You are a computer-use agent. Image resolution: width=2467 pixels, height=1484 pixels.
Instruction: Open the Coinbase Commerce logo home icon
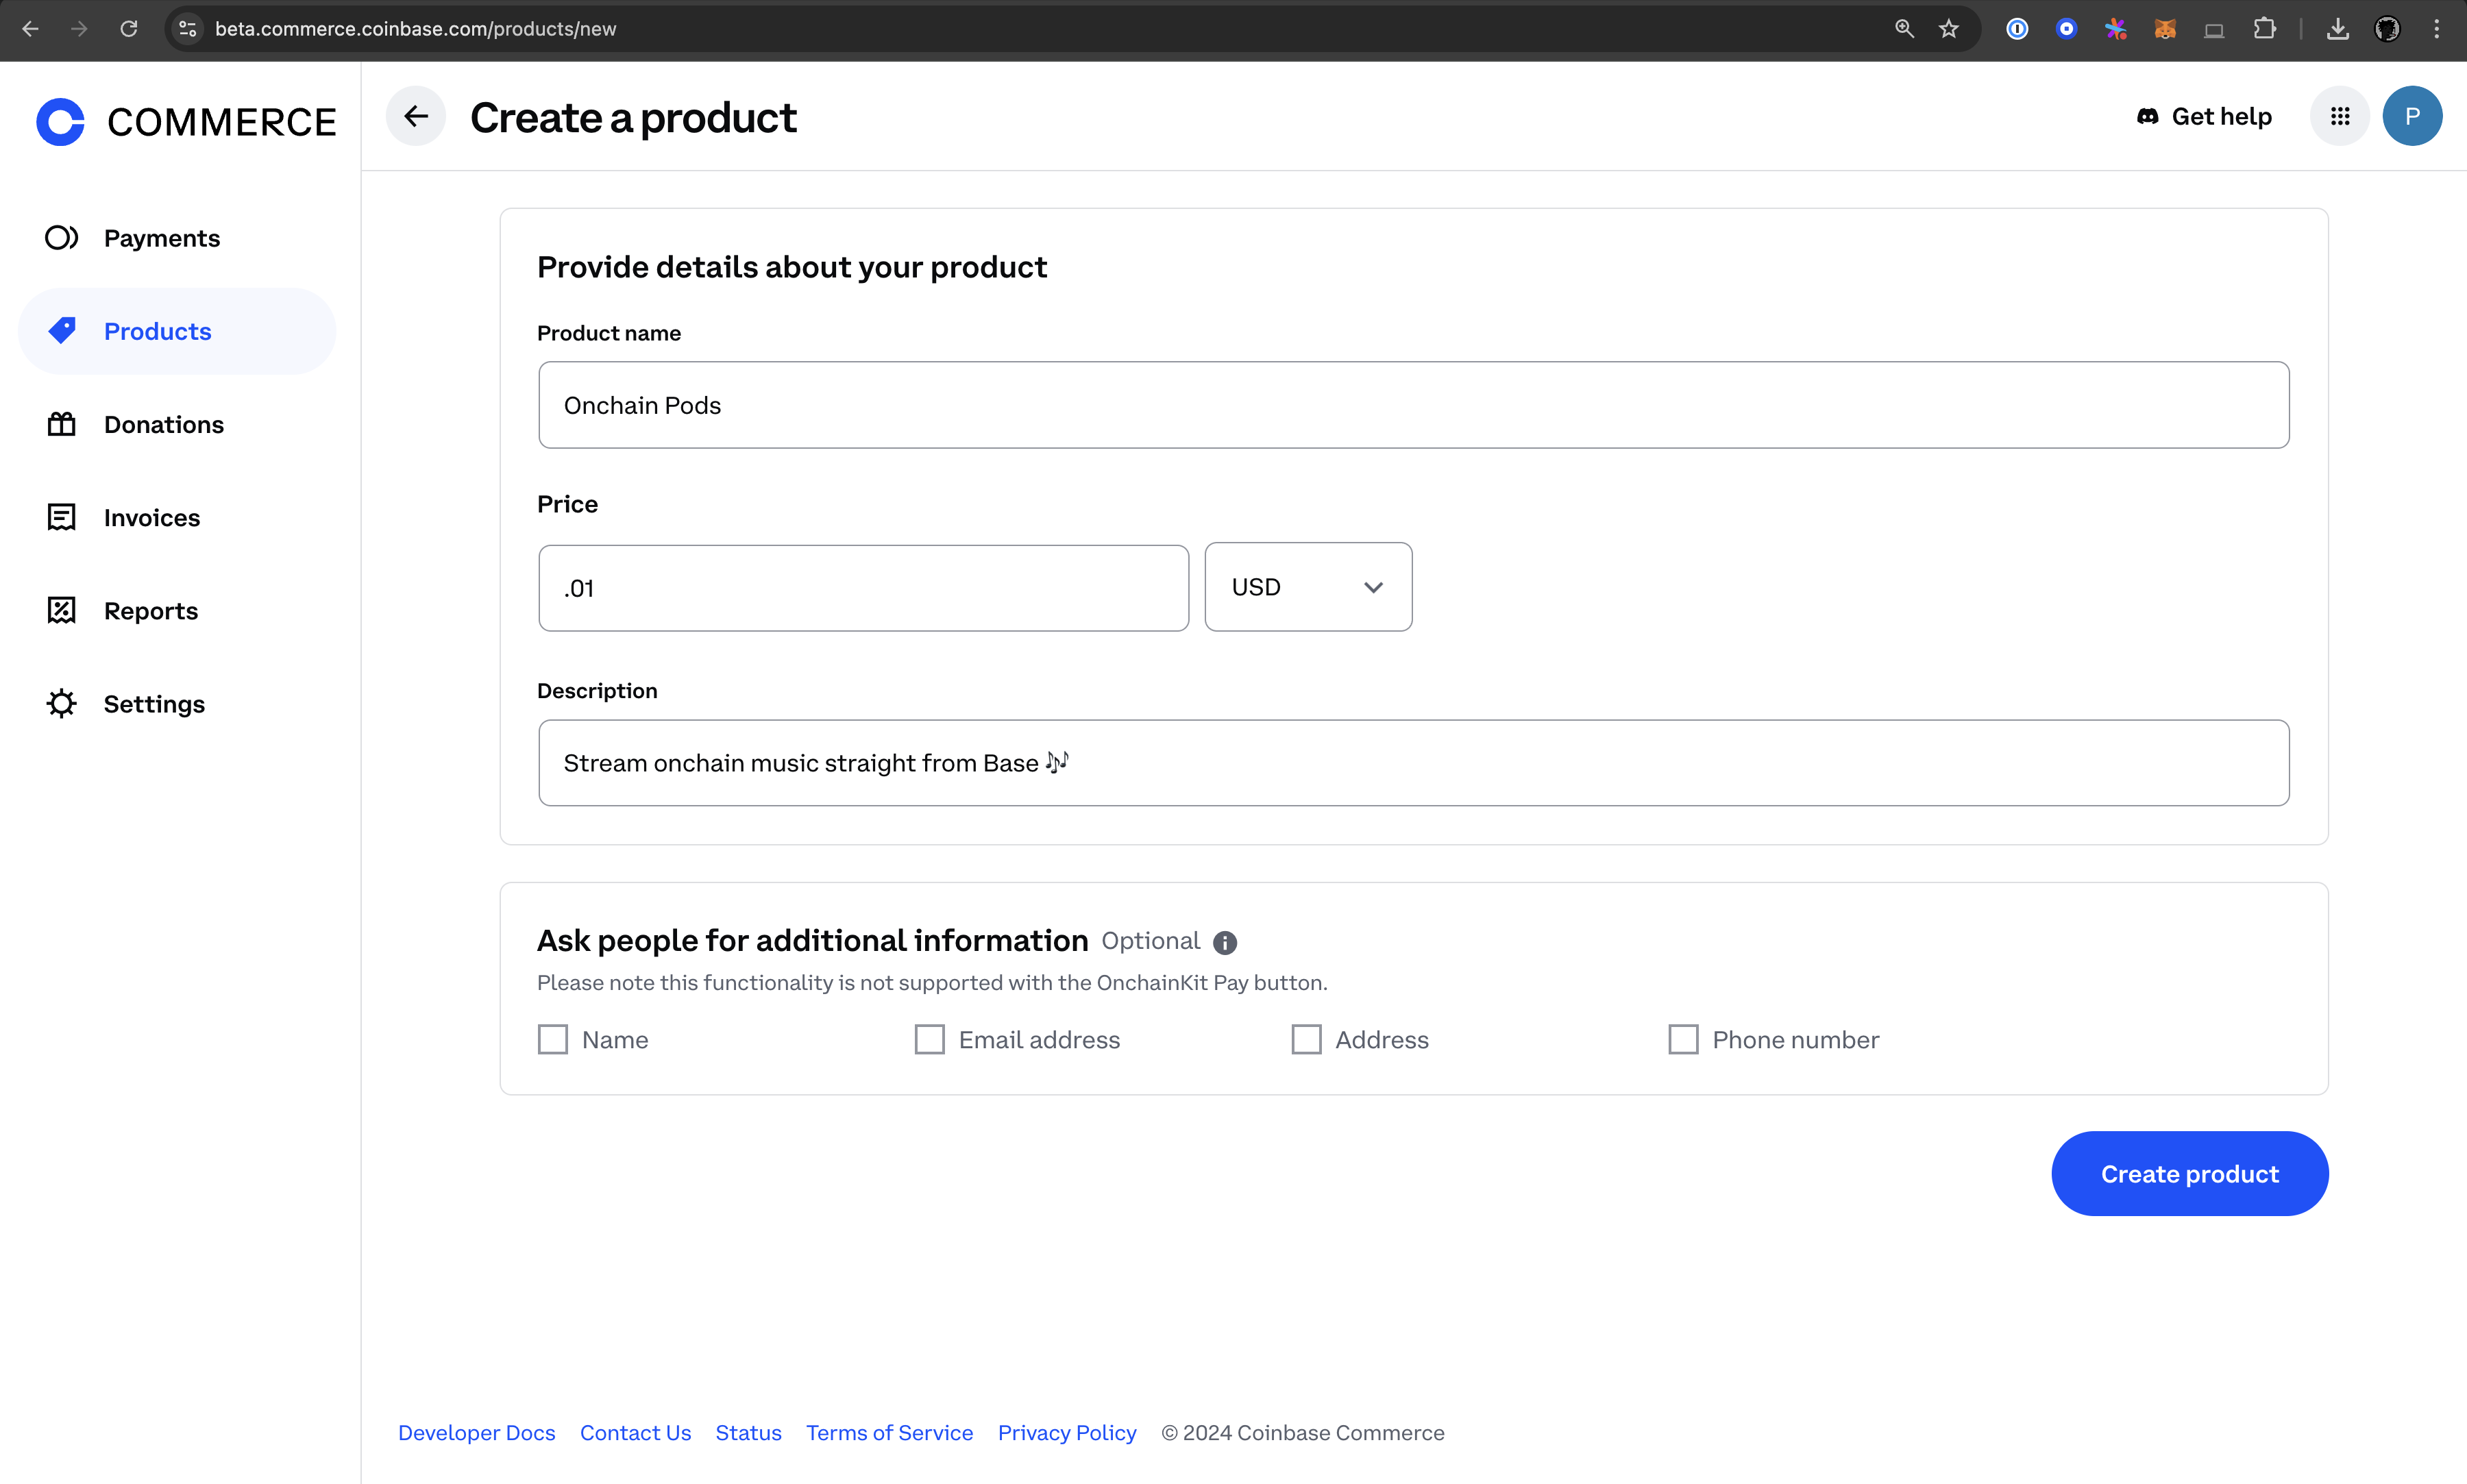(x=59, y=121)
